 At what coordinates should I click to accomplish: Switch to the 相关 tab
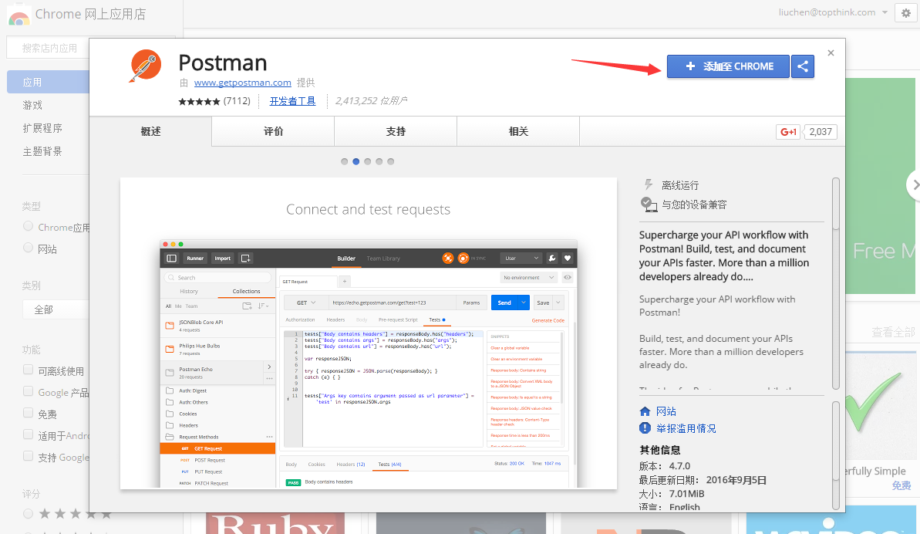pyautogui.click(x=519, y=131)
